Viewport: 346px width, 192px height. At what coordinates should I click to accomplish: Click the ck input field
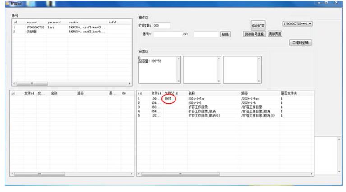point(206,34)
